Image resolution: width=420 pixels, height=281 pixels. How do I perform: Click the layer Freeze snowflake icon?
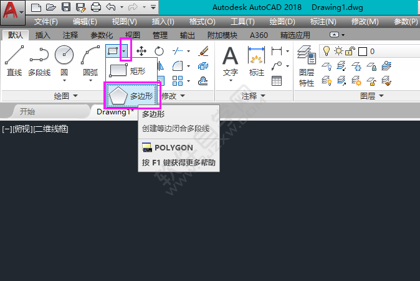[x=356, y=66]
